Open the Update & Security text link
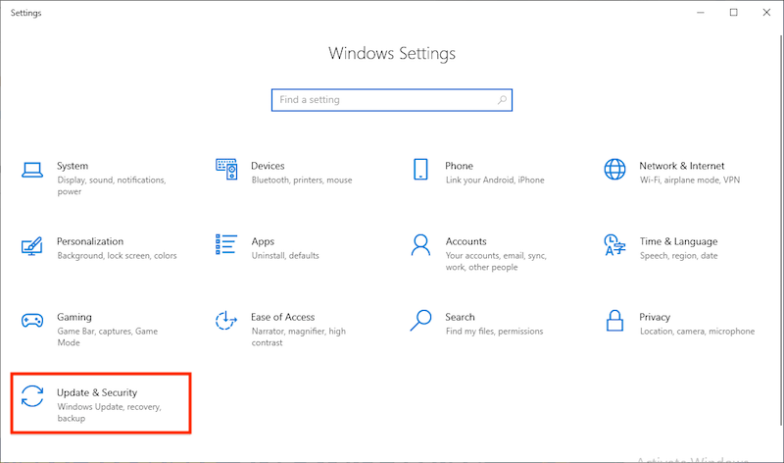Screen dimensions: 784x463 [96, 392]
